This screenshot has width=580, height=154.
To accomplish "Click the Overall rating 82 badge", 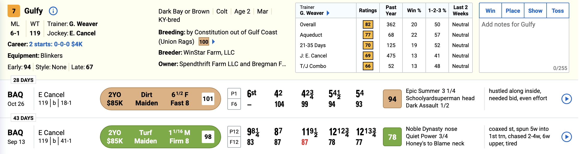I will click(368, 24).
